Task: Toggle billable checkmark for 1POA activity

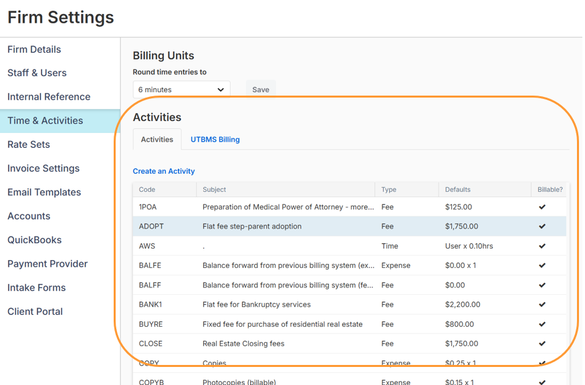Action: (542, 207)
